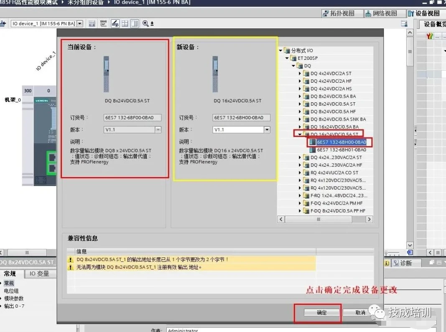Switch to 网络视图 tab
Viewport: 446px width, 332px height.
point(381,13)
